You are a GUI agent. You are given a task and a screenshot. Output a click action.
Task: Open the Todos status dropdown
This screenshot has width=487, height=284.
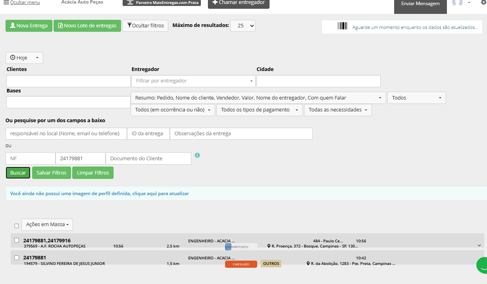(417, 98)
